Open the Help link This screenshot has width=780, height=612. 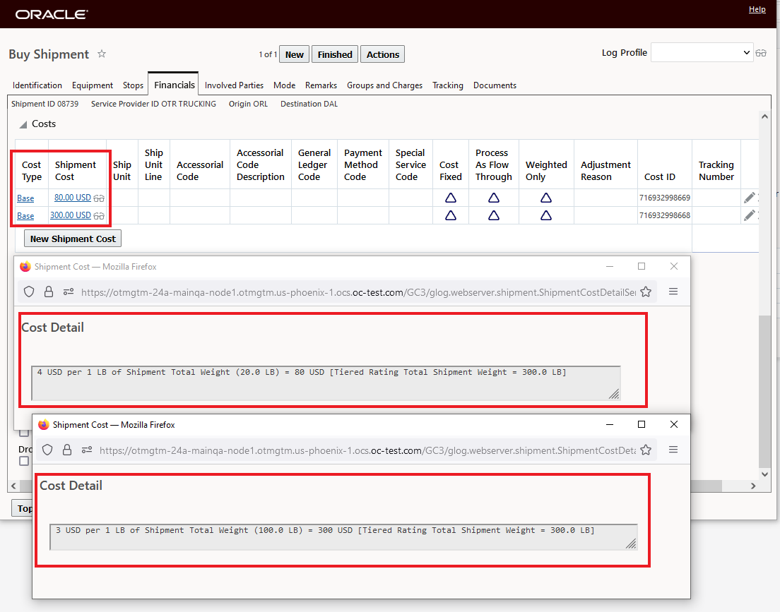[757, 9]
